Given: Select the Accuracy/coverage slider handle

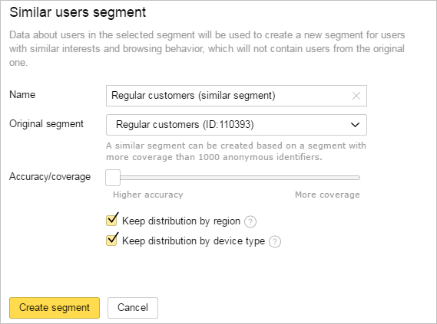Looking at the screenshot, I should 113,178.
